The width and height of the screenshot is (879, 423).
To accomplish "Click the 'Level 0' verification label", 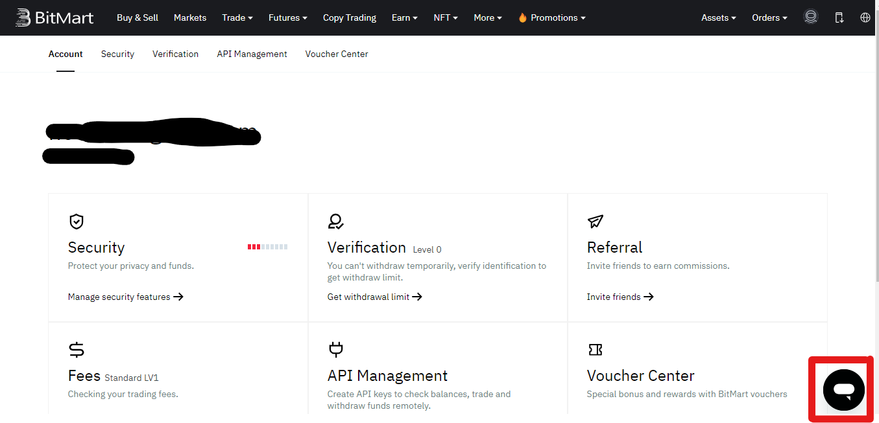I will coord(427,249).
